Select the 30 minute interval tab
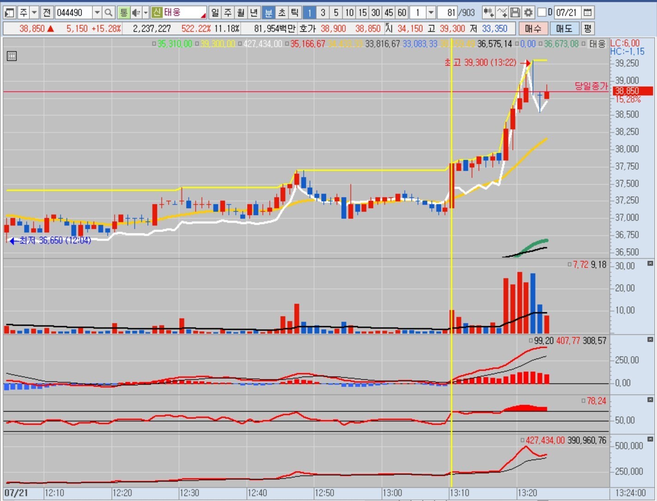The image size is (657, 501). [x=375, y=12]
